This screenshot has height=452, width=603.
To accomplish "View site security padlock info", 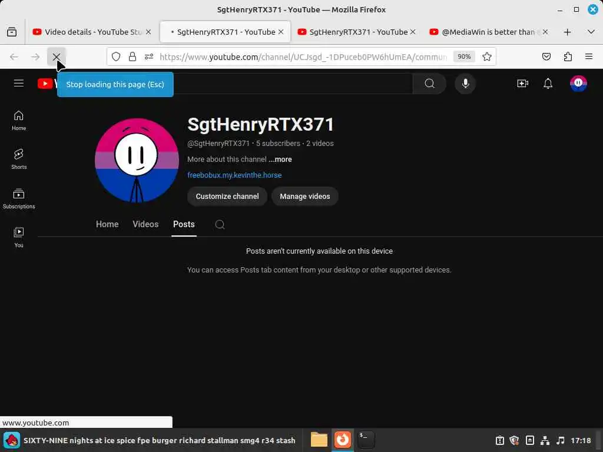I will [x=132, y=57].
